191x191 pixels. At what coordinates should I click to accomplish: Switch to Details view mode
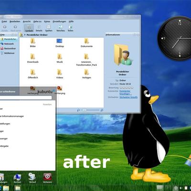39,28
